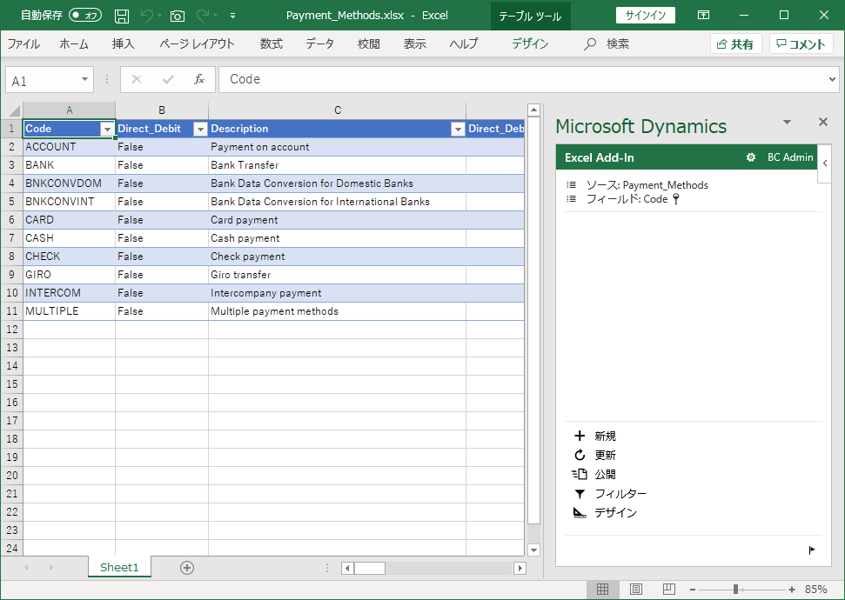Select column C header
Screen dimensions: 845x600
[338, 110]
